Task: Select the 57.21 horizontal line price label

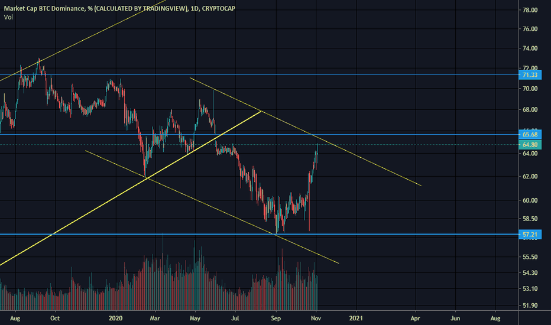Action: (x=530, y=235)
